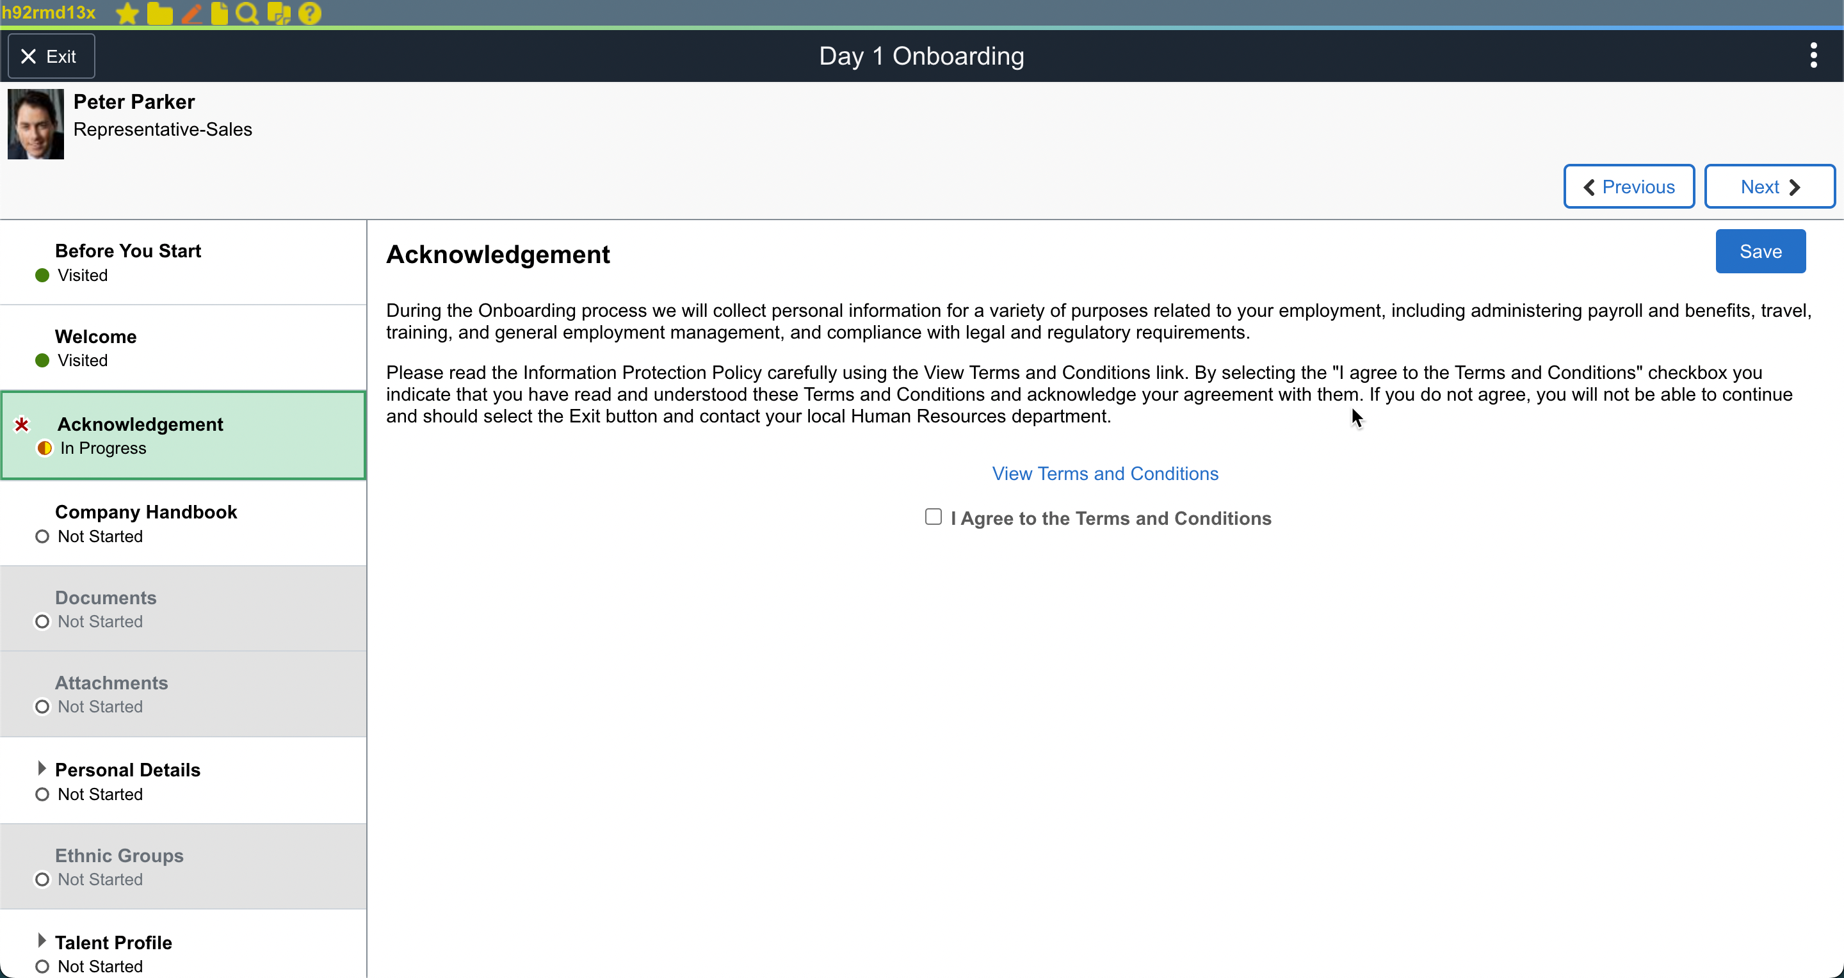Image resolution: width=1844 pixels, height=978 pixels.
Task: Click the star favorites icon in the toolbar
Action: 126,12
